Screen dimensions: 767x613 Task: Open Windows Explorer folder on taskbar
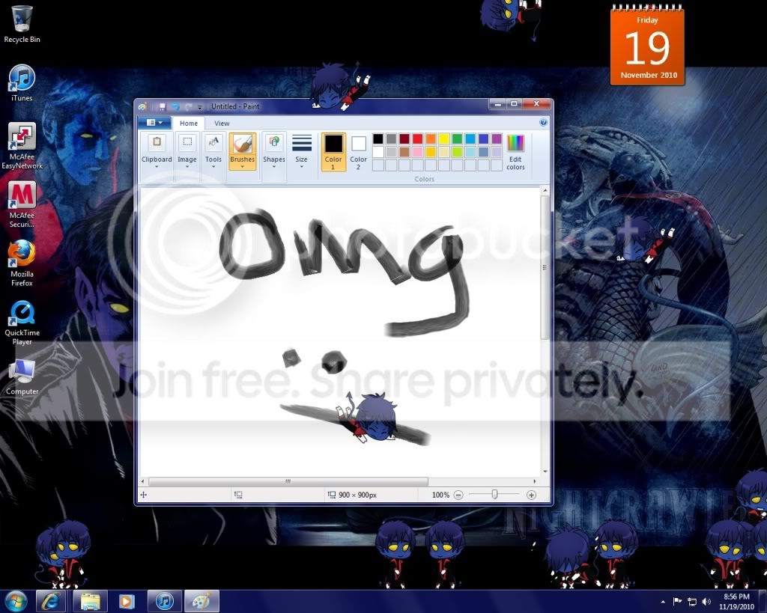(91, 601)
